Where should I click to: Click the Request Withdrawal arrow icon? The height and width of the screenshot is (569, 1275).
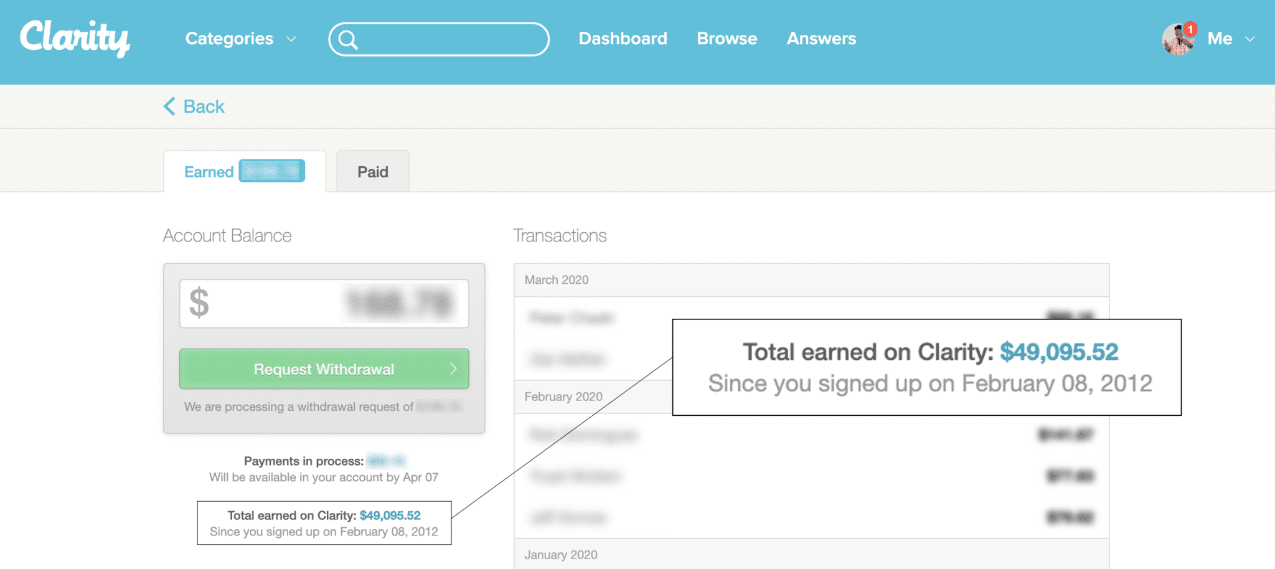coord(453,369)
